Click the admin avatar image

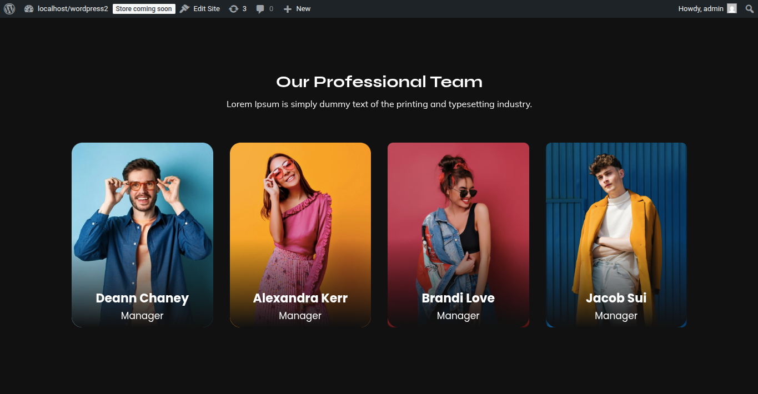(732, 9)
